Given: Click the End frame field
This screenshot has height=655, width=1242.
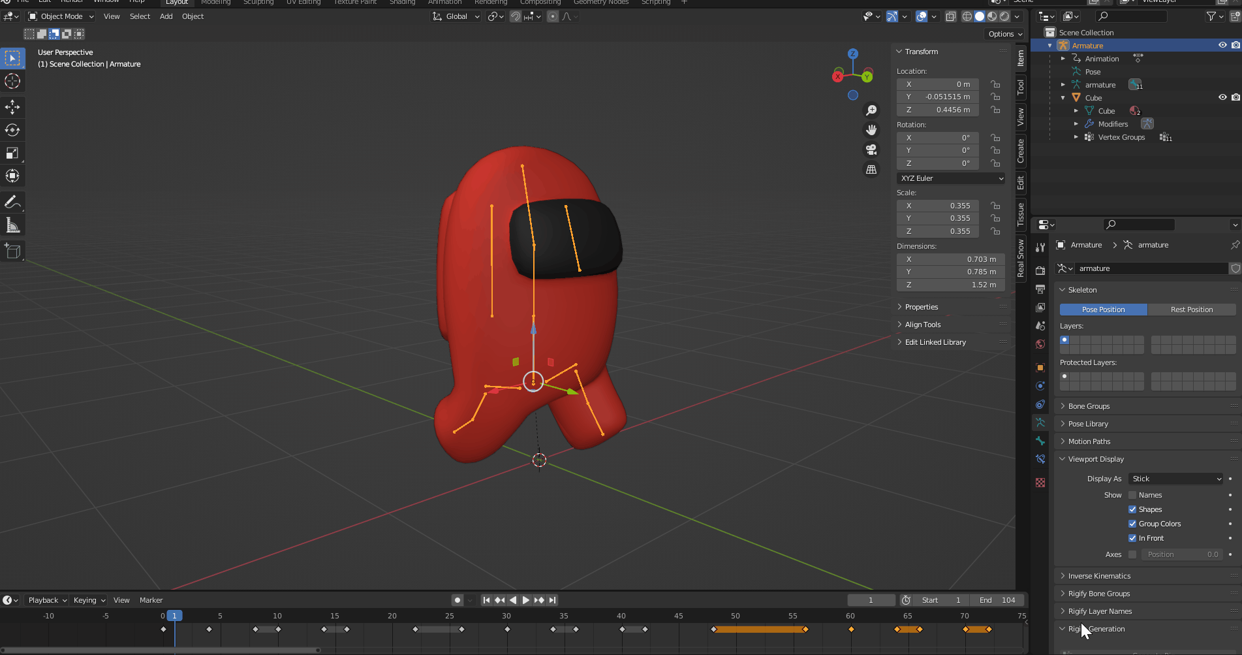Looking at the screenshot, I should [997, 600].
